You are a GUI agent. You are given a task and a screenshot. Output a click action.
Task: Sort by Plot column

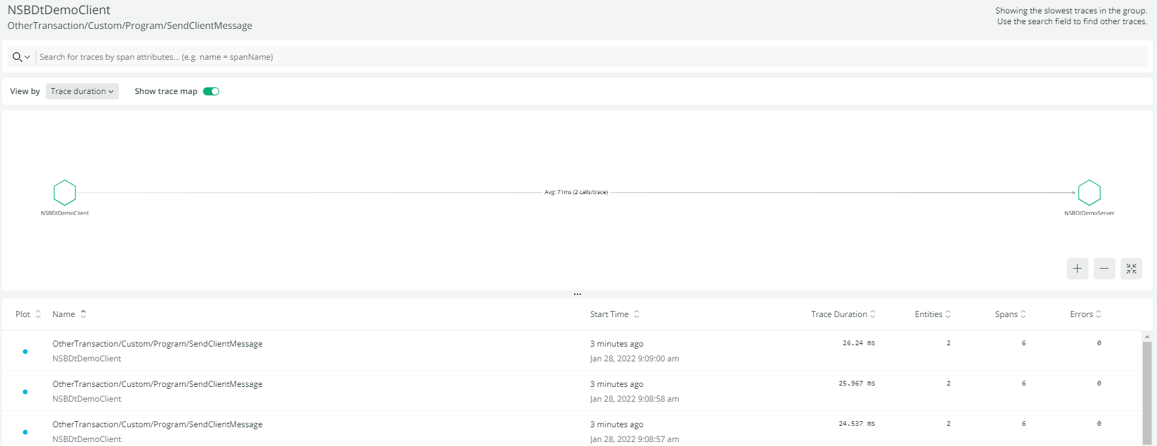[28, 314]
